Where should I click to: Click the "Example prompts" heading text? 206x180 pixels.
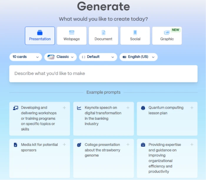pos(103,92)
